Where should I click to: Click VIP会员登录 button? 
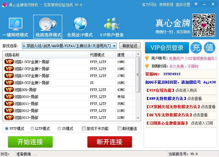point(167,48)
